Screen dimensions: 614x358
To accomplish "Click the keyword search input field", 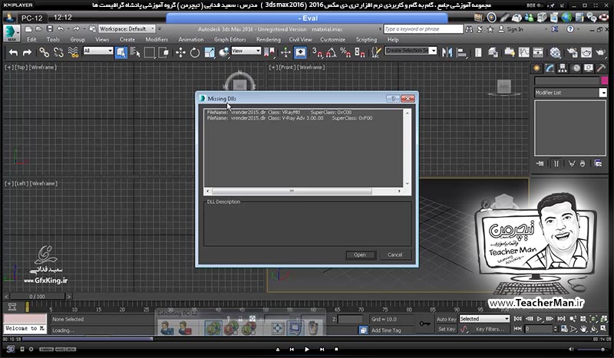I will [x=424, y=29].
